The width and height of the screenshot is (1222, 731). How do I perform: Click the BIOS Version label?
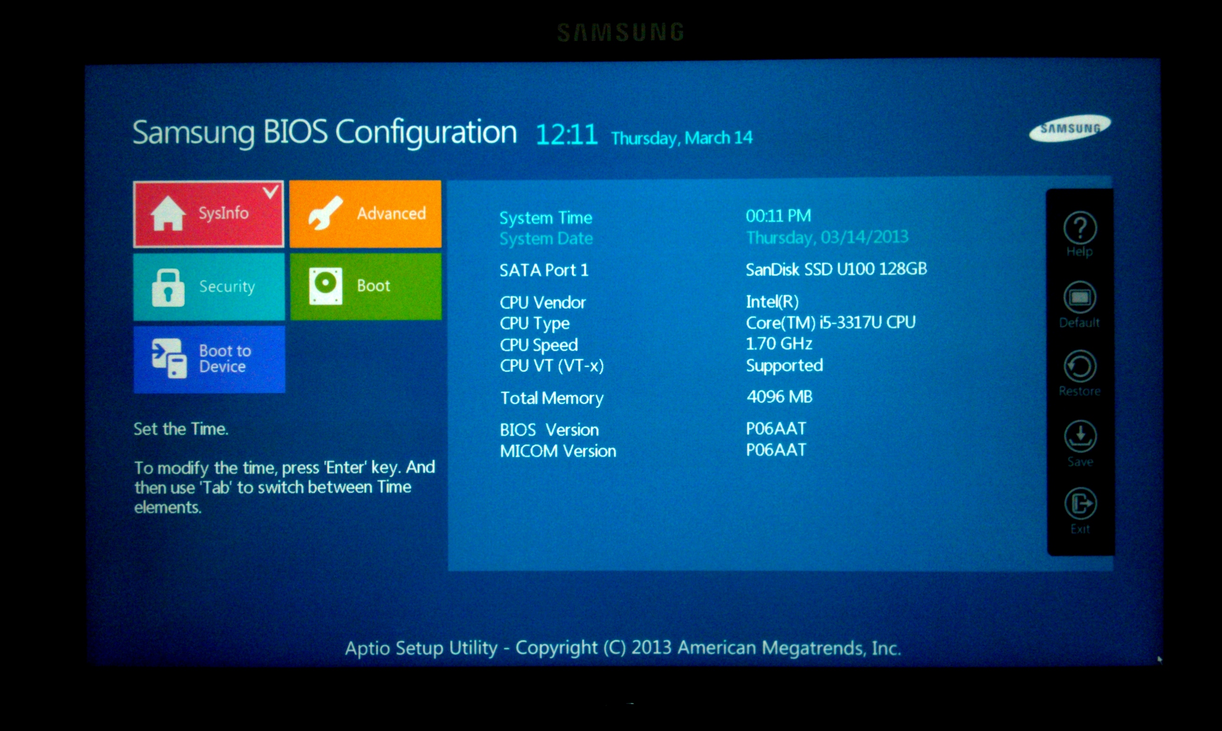click(x=549, y=430)
